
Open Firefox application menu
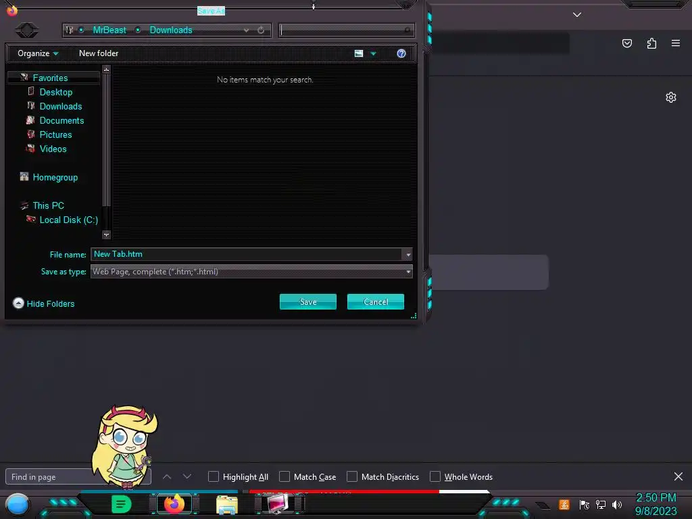(x=676, y=43)
